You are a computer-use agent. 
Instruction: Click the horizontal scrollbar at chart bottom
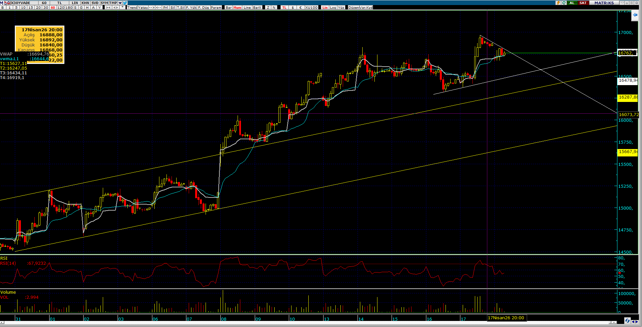coord(303,322)
